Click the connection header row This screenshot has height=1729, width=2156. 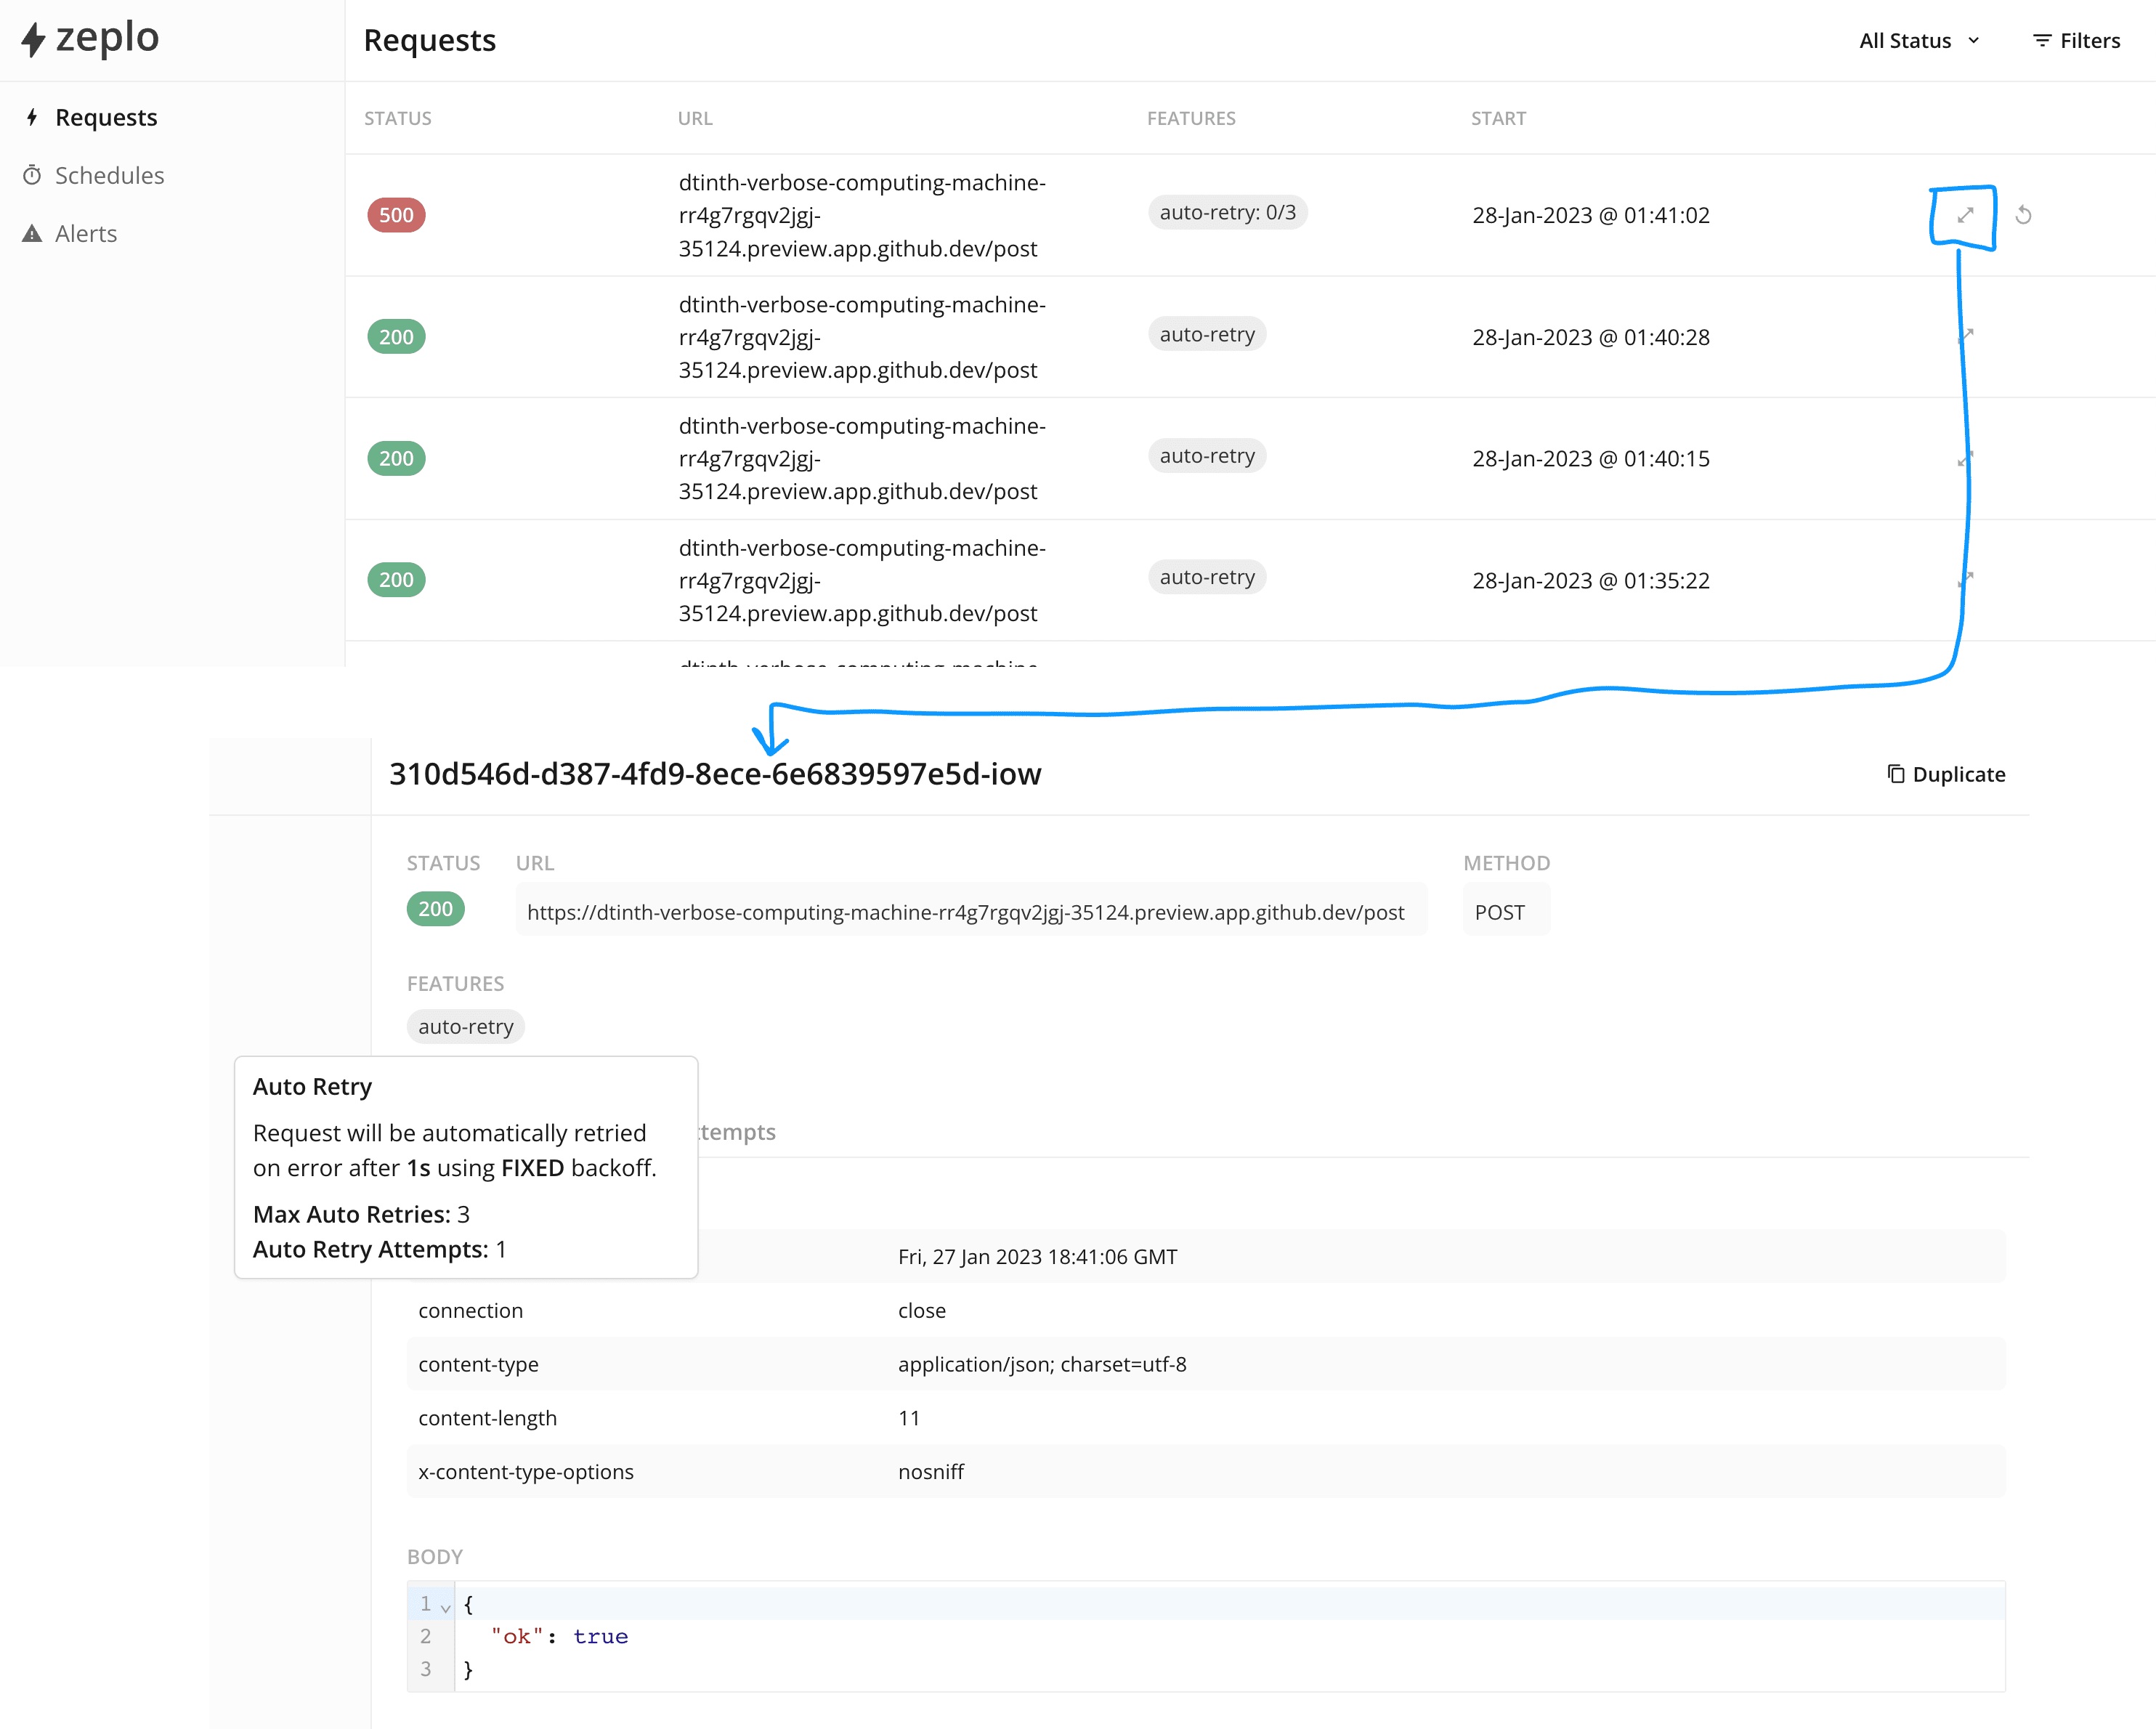pos(1205,1310)
